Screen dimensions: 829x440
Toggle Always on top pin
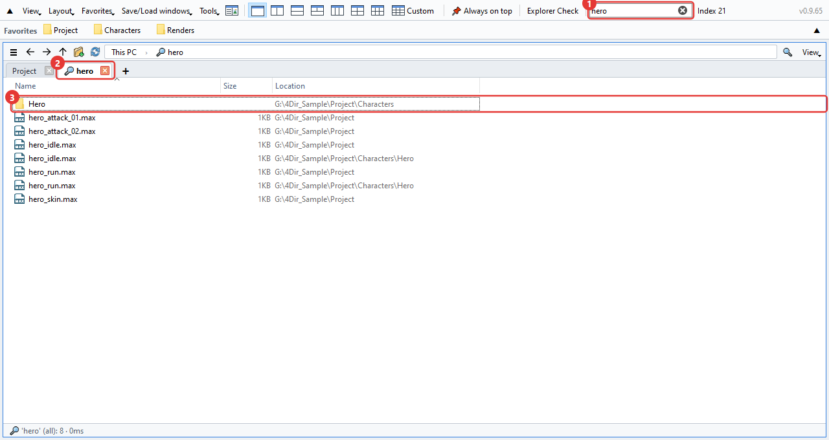pyautogui.click(x=482, y=11)
